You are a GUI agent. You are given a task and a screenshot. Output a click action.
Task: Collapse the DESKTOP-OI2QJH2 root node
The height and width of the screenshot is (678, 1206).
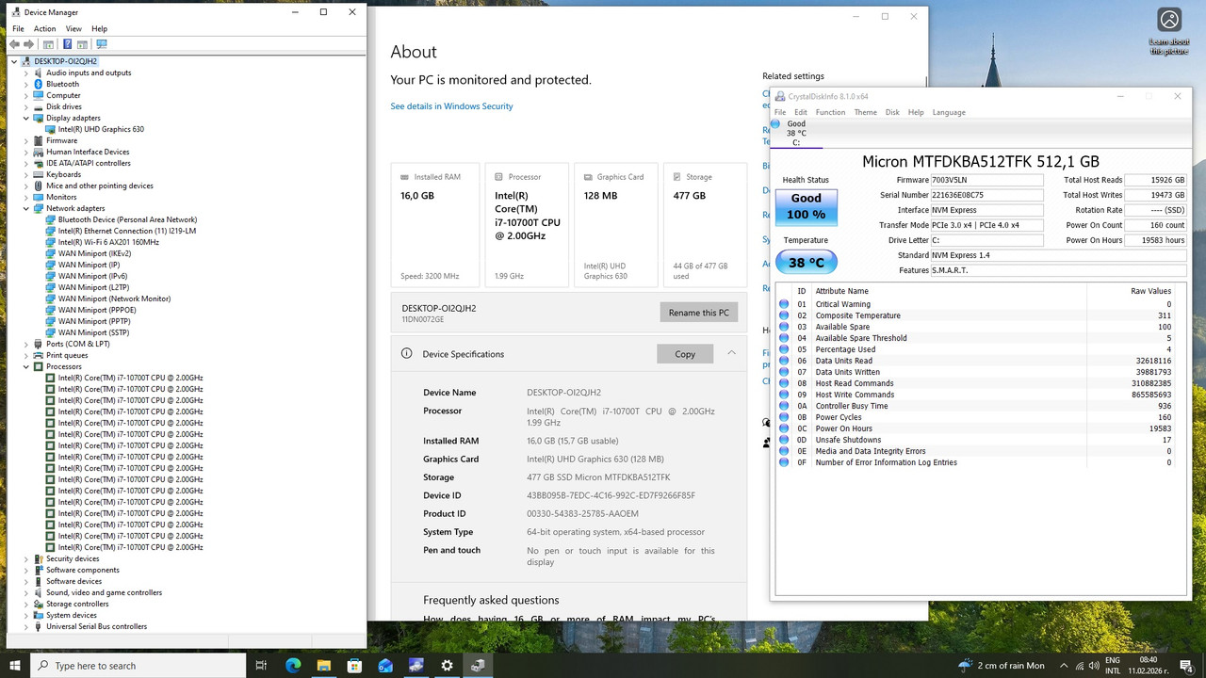(14, 61)
